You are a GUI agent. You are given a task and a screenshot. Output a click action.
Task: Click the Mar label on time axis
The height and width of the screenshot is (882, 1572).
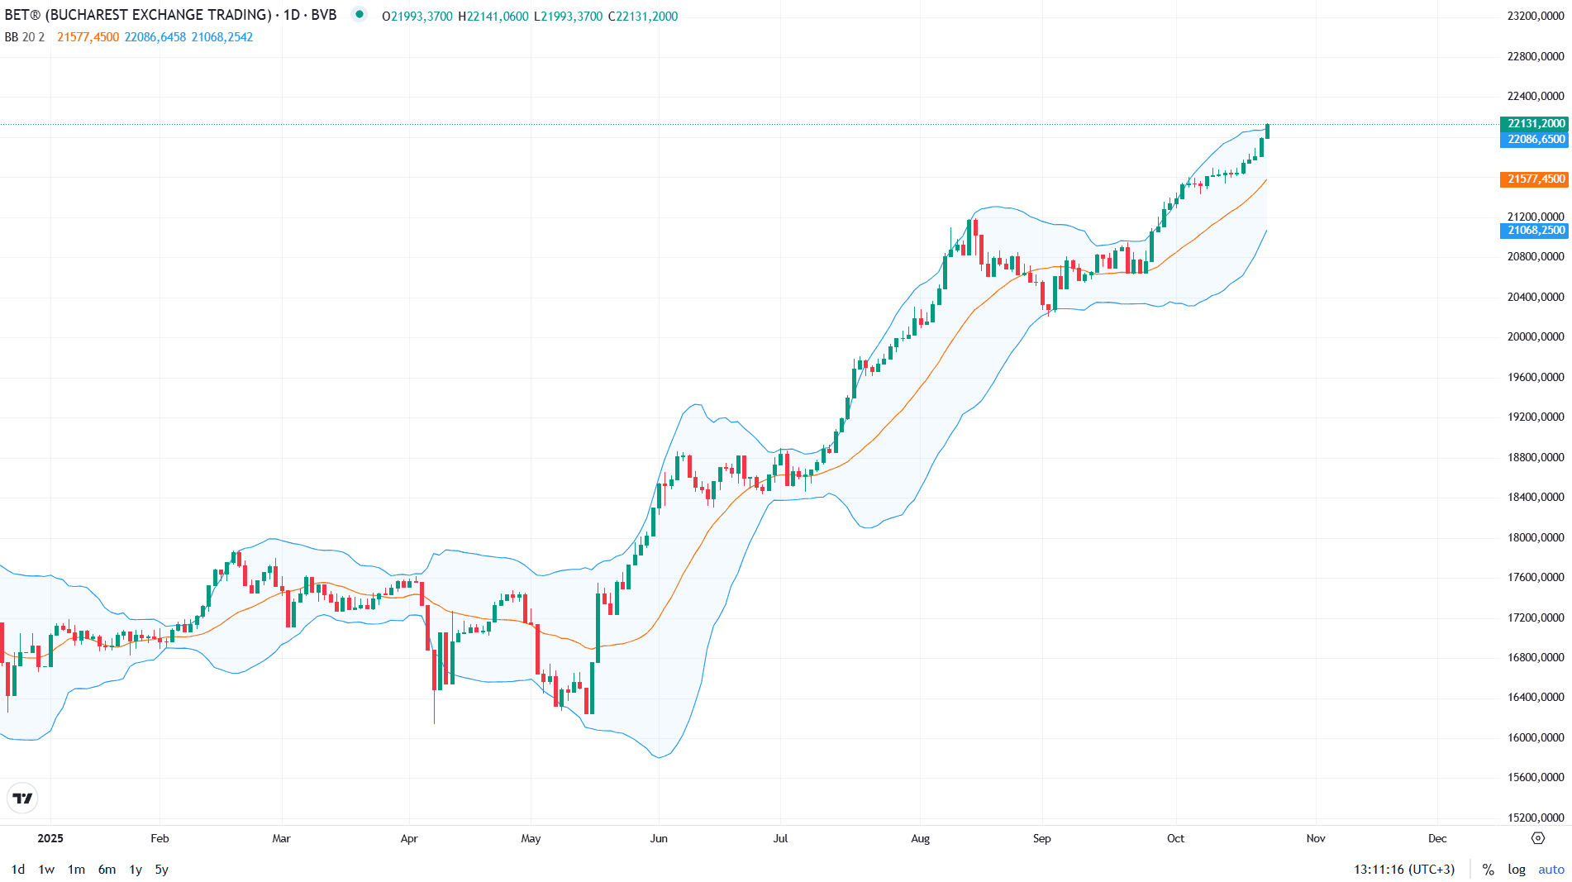point(281,838)
